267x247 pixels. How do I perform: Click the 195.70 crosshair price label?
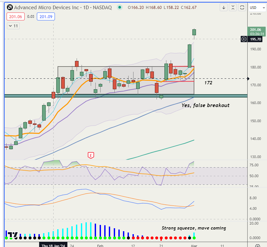255,39
